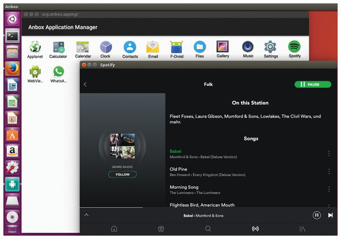Open System Settings from the launcher
The width and height of the screenshot is (341, 239).
tap(12, 168)
